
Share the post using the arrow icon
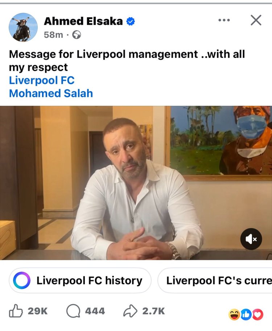(x=130, y=311)
